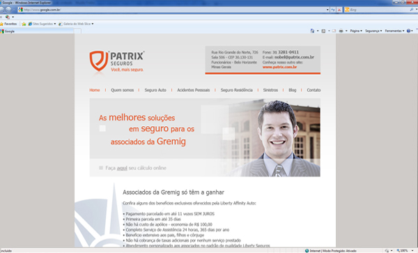
Task: Open the Print options dropdown arrow
Action: [x=346, y=31]
